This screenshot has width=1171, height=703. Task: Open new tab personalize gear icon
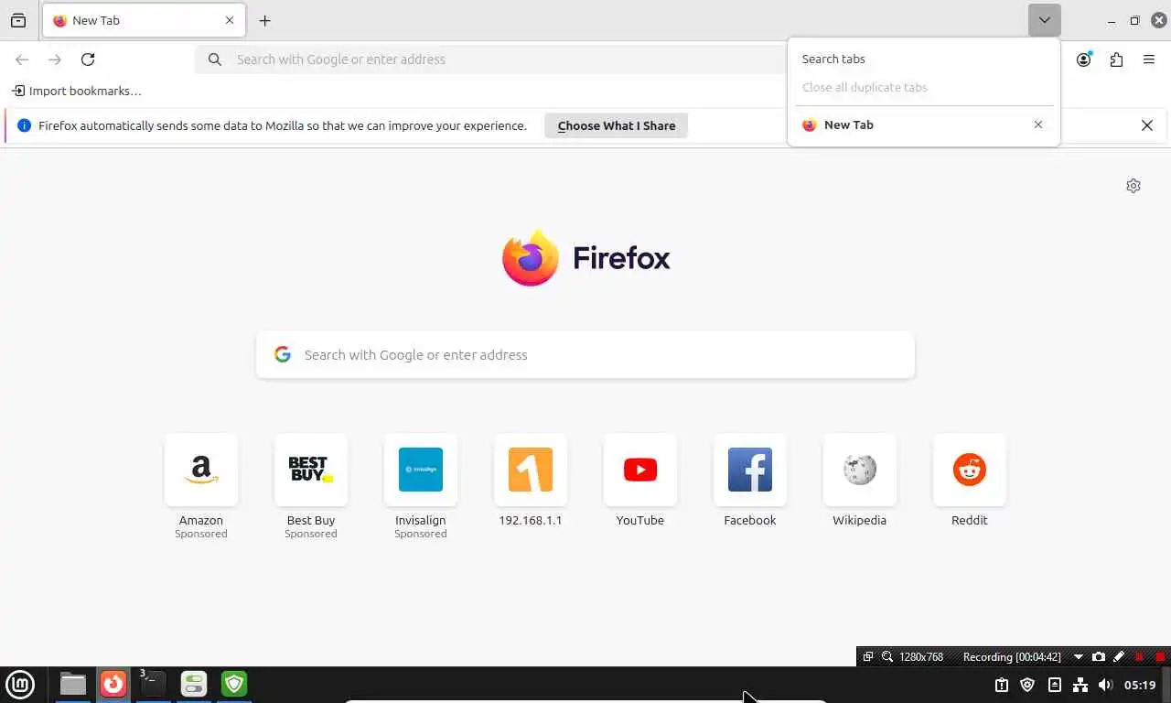click(x=1133, y=186)
